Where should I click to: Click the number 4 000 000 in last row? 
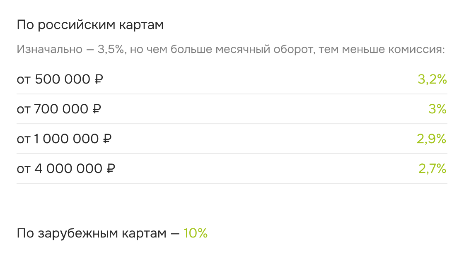point(68,169)
